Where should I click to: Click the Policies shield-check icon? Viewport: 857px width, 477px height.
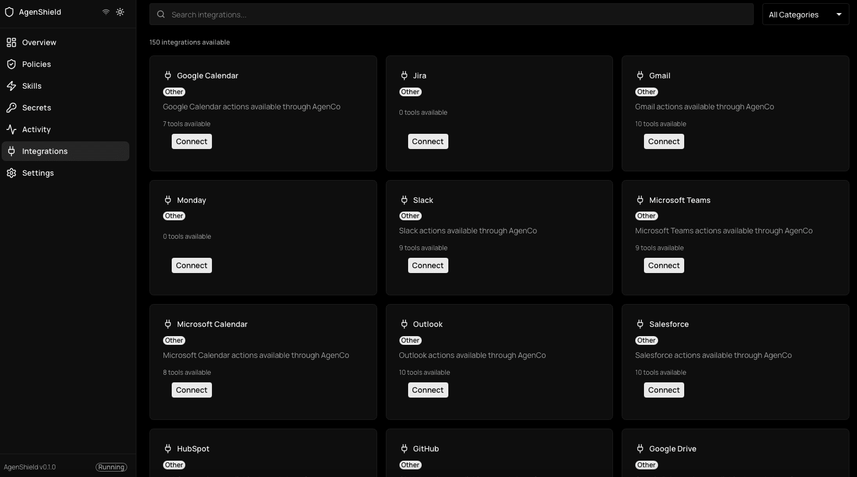point(11,64)
